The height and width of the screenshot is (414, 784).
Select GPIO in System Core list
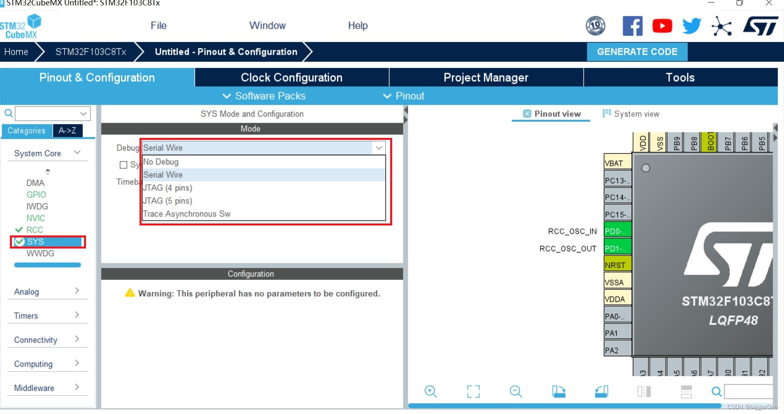pos(36,195)
